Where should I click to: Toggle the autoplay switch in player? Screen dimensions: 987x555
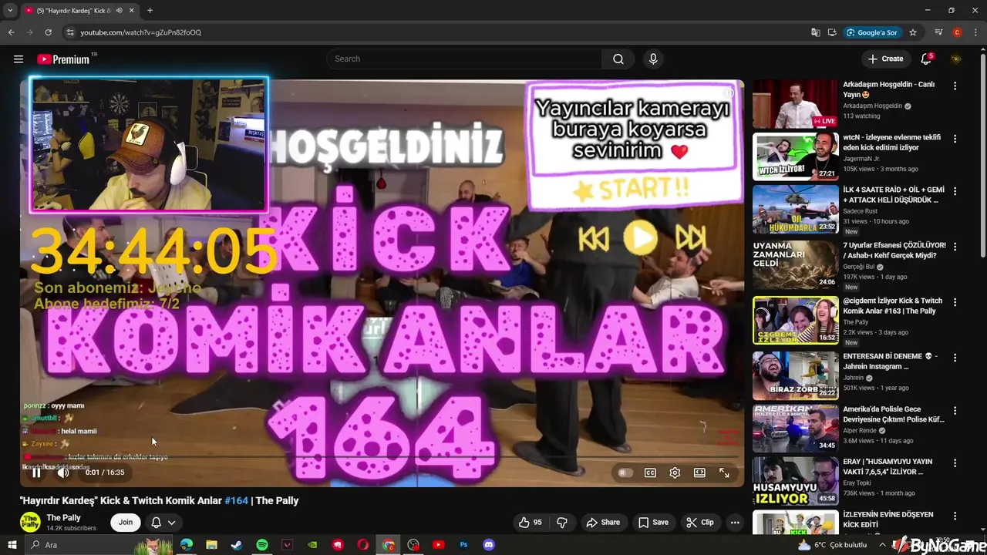point(625,473)
